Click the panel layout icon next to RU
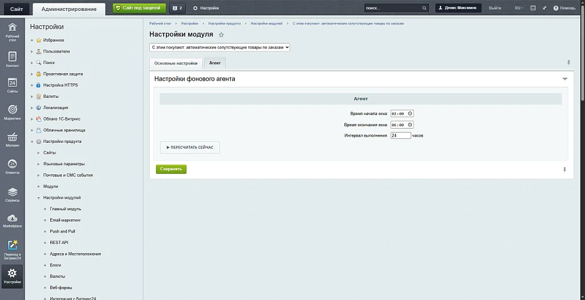585x300 pixels. pos(533,8)
